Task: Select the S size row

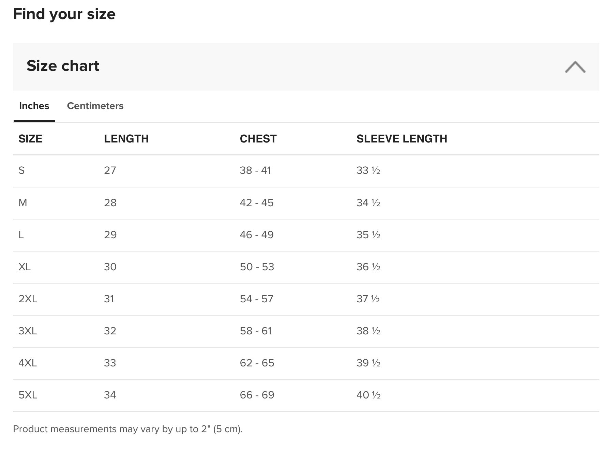Action: coord(306,170)
